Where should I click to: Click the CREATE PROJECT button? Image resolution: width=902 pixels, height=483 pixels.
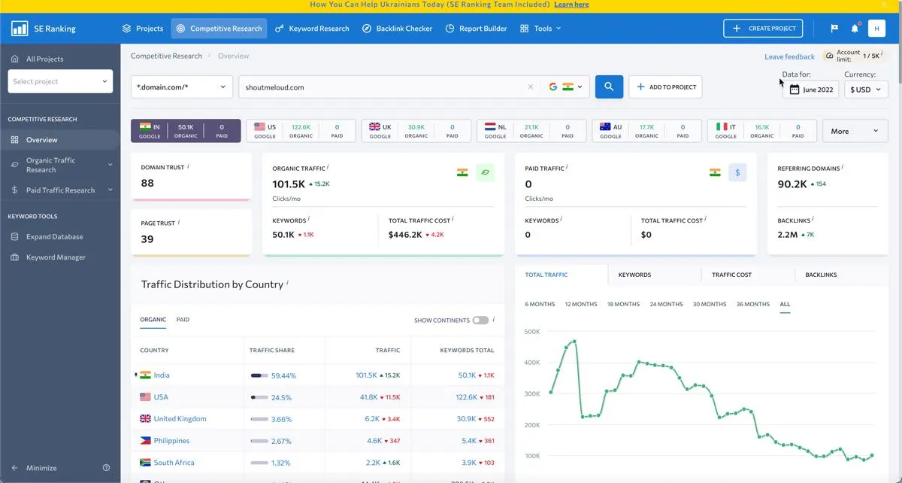click(762, 28)
